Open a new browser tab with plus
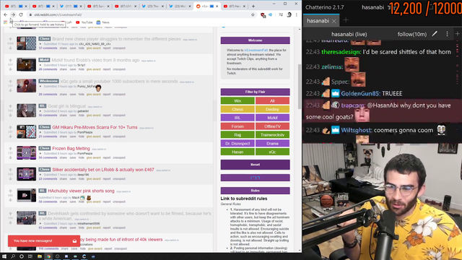The width and height of the screenshot is (462, 260). tap(253, 6)
